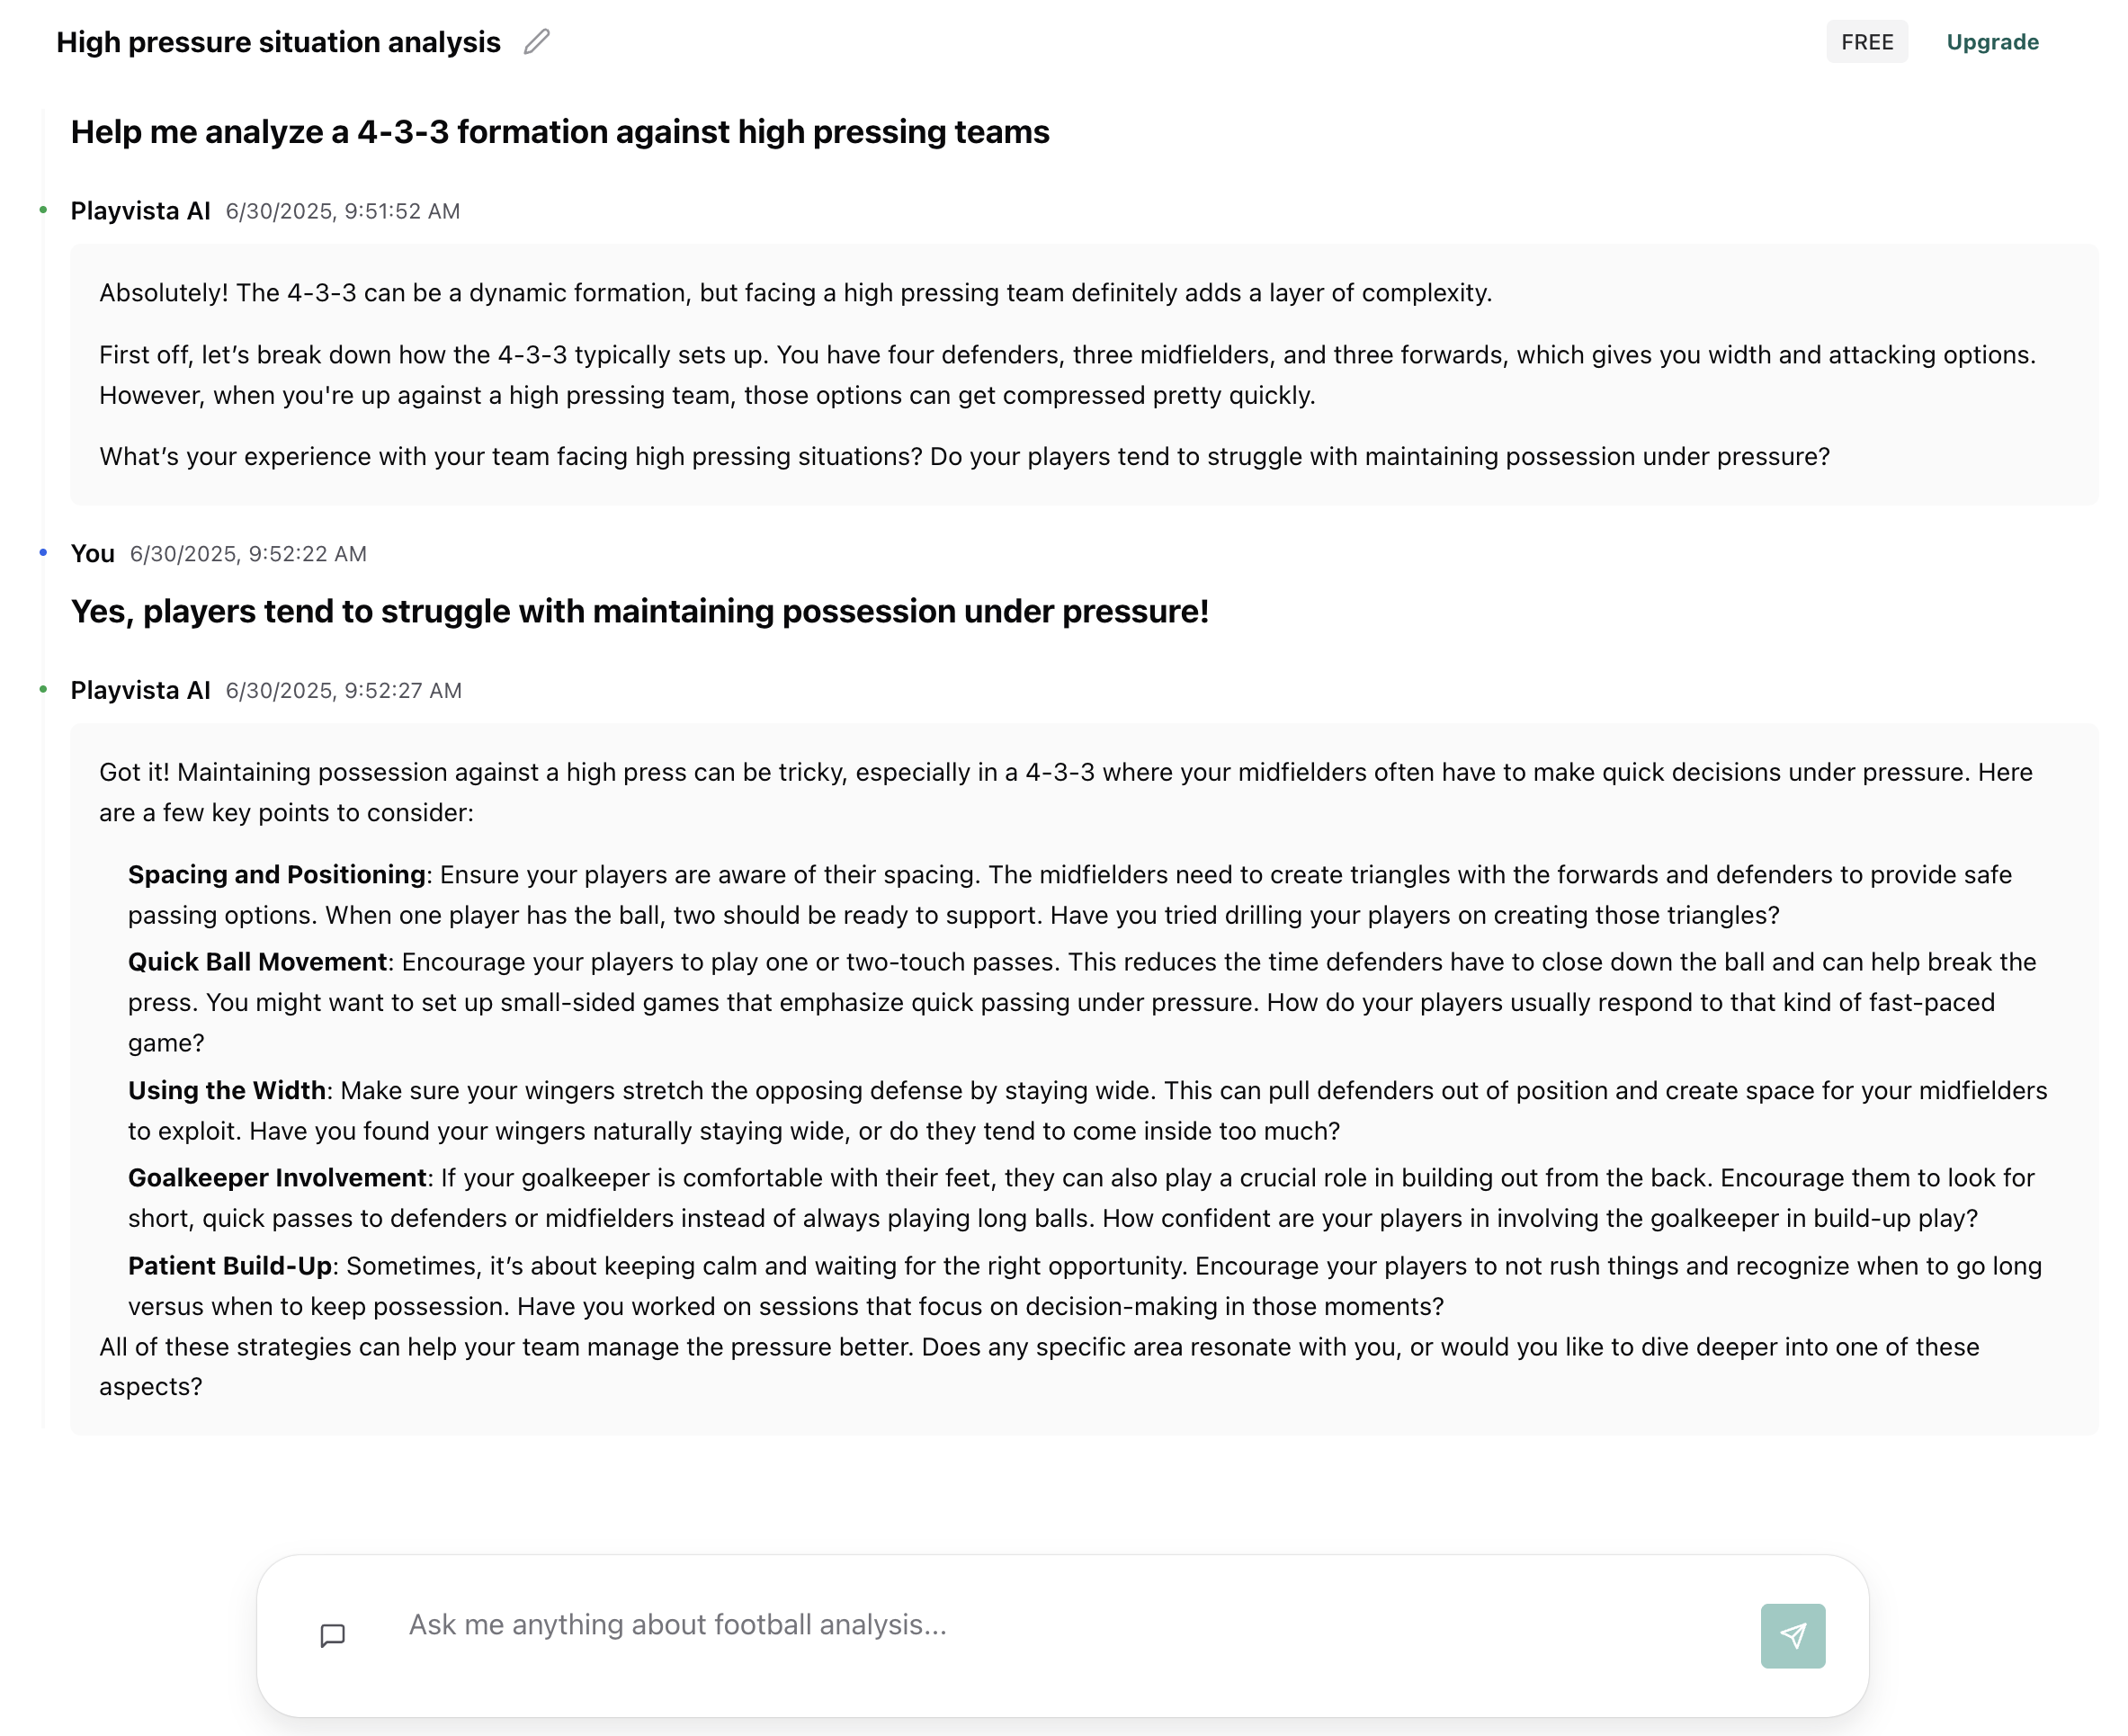Click the first Playvista AI message timestamp

coord(343,210)
